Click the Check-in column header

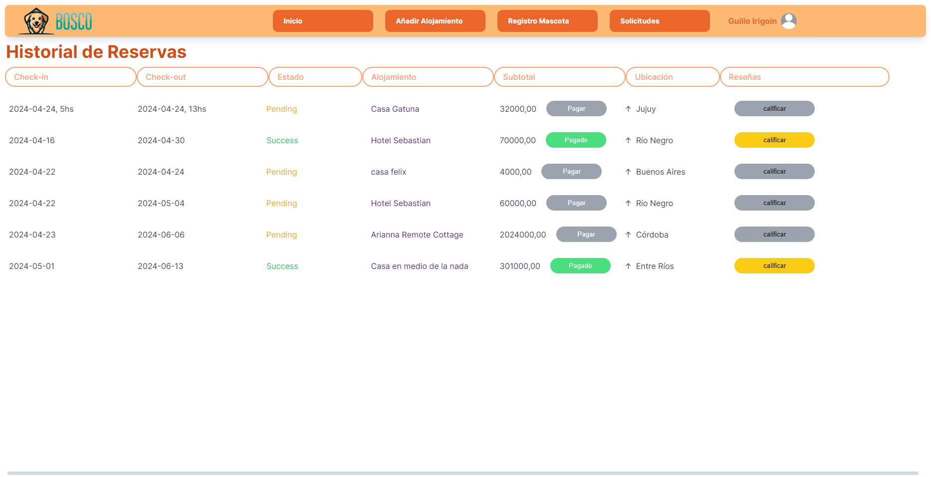click(70, 77)
